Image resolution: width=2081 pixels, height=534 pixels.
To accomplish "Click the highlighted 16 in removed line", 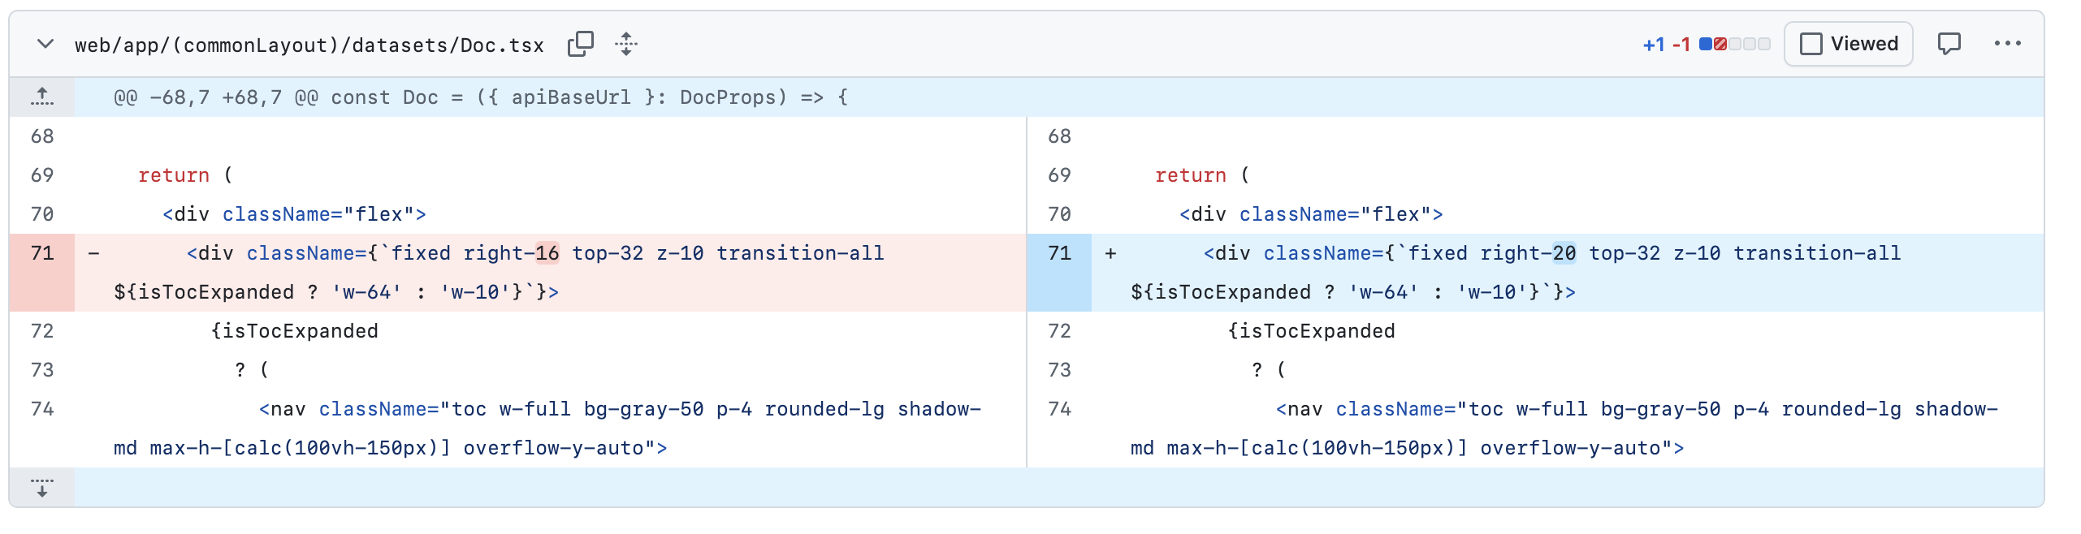I will [547, 253].
